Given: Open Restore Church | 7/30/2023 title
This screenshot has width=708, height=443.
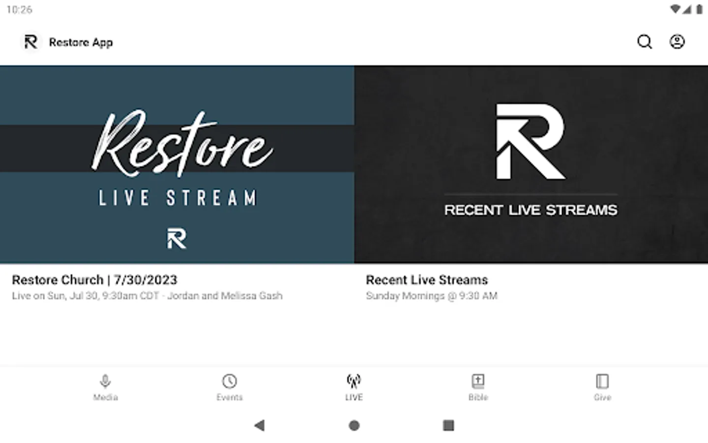Looking at the screenshot, I should [94, 280].
